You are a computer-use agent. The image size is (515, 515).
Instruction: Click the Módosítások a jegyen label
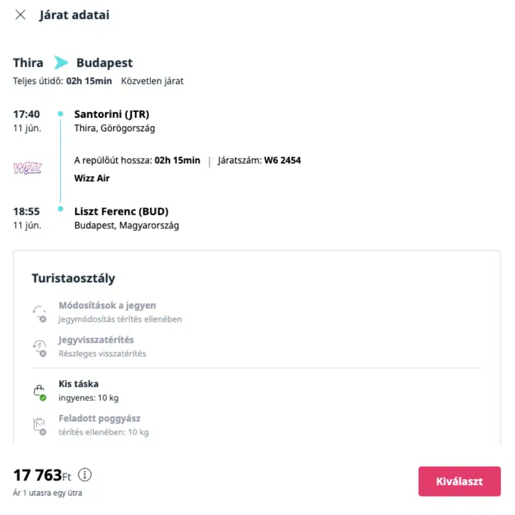(x=107, y=305)
